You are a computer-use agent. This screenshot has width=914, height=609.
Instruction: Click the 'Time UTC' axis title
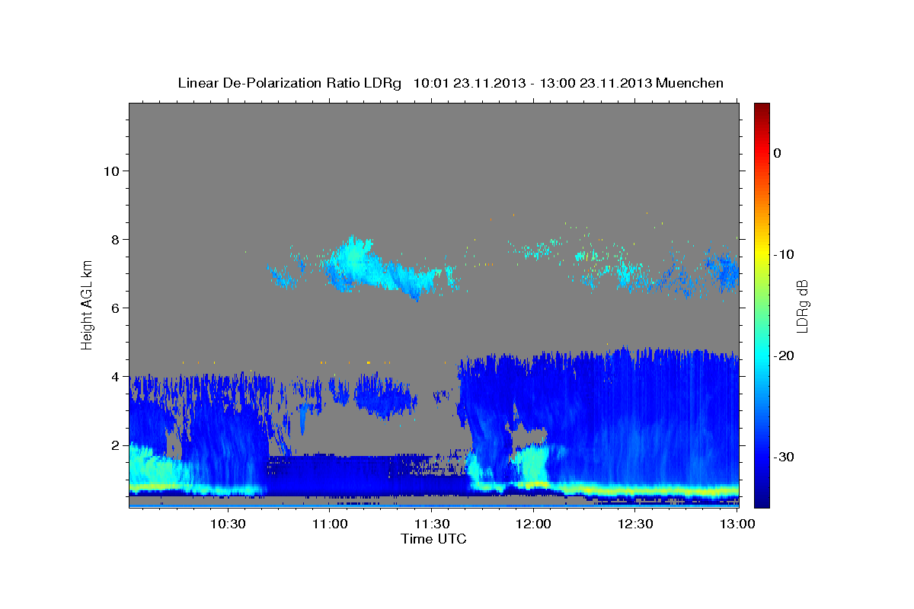pyautogui.click(x=433, y=539)
